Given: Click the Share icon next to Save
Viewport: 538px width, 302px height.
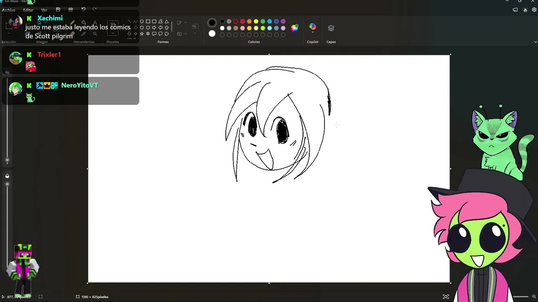Looking at the screenshot, I should click(71, 10).
